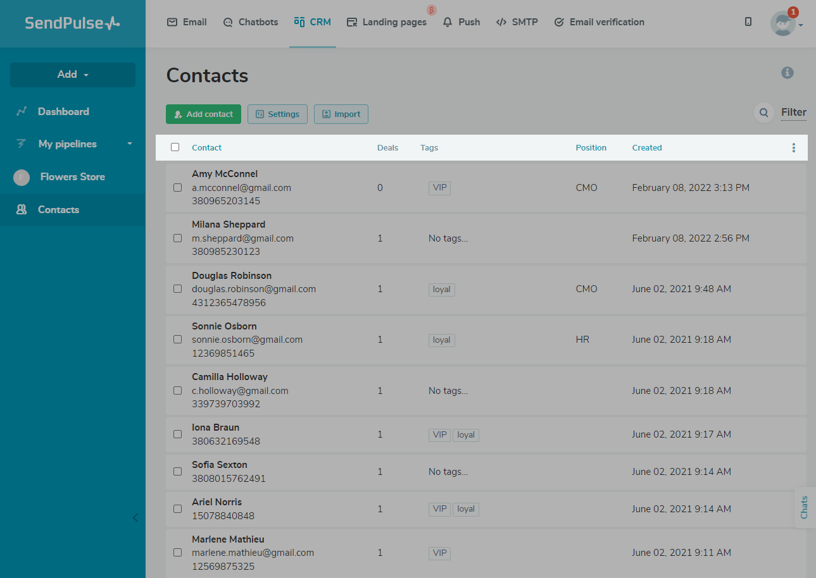Image resolution: width=816 pixels, height=578 pixels.
Task: Select the Amy McConnel contact checkbox
Action: click(178, 188)
